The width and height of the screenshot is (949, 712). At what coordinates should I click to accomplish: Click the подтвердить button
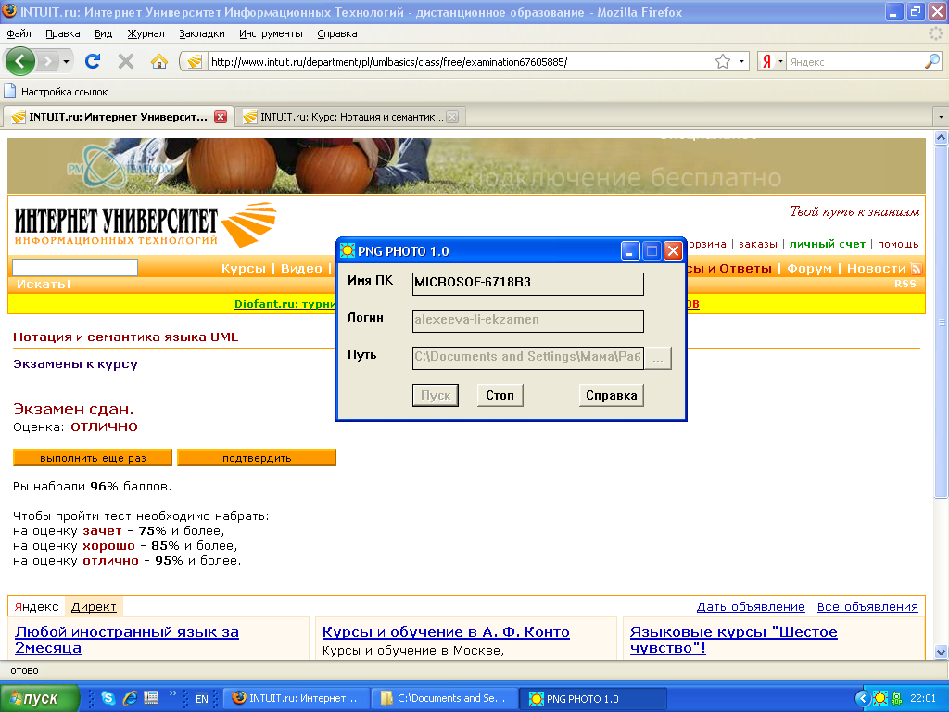pos(257,458)
